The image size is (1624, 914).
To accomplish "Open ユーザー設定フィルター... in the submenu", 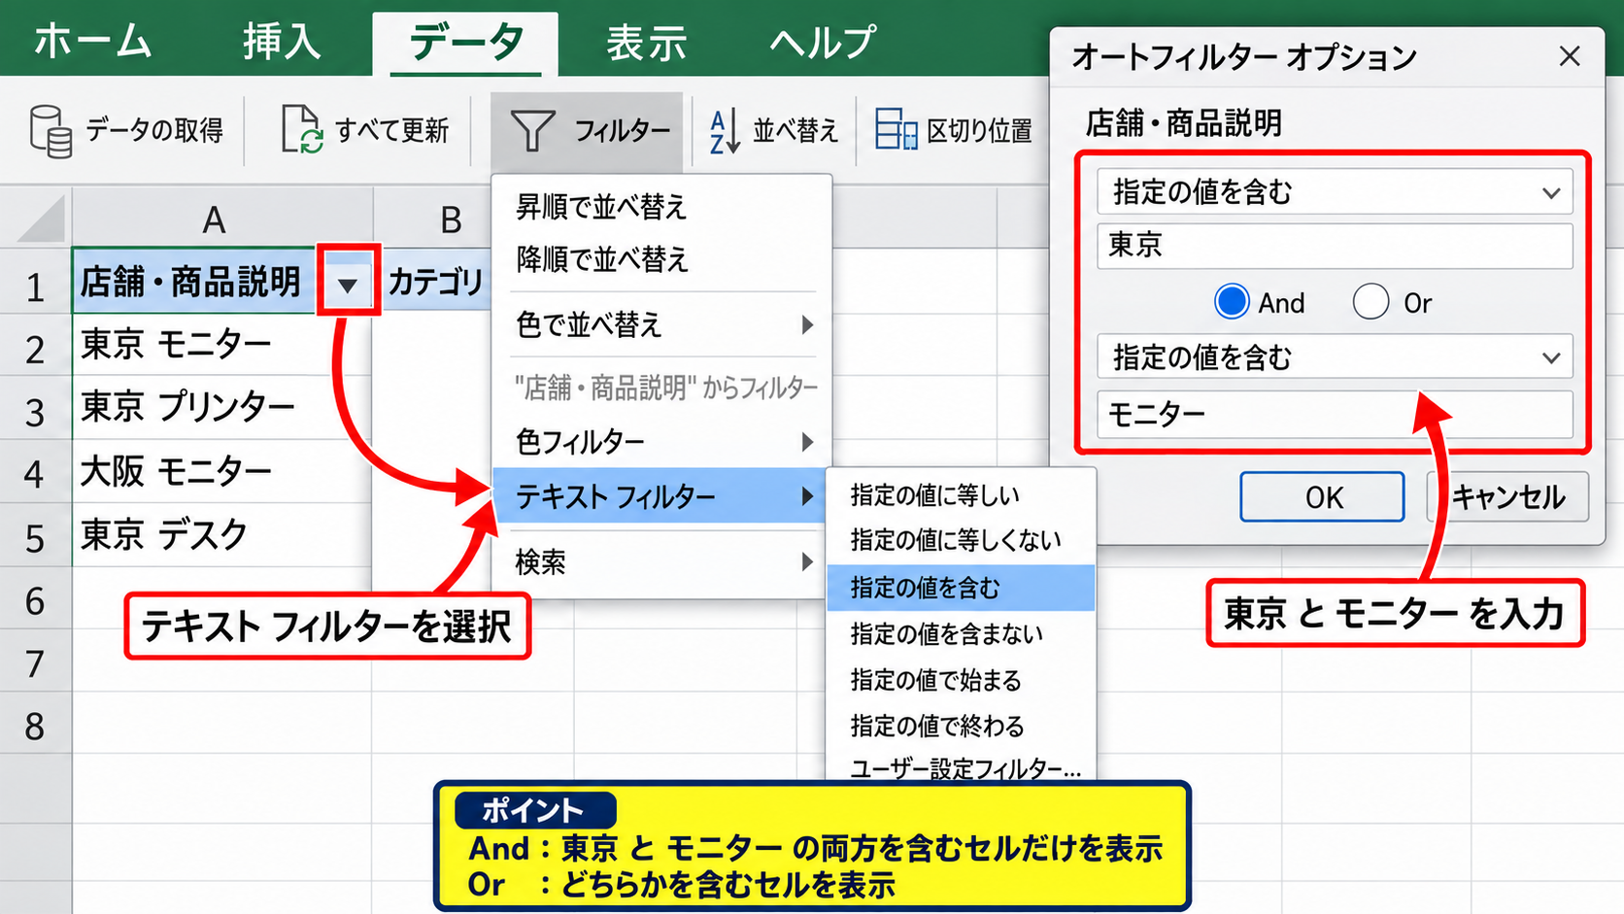I will (961, 767).
